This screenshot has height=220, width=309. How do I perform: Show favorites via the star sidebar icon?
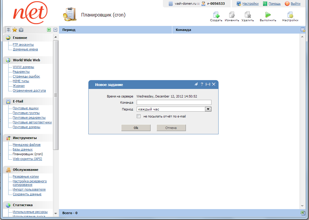(x=14, y=29)
